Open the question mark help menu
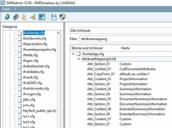 tap(15, 9)
